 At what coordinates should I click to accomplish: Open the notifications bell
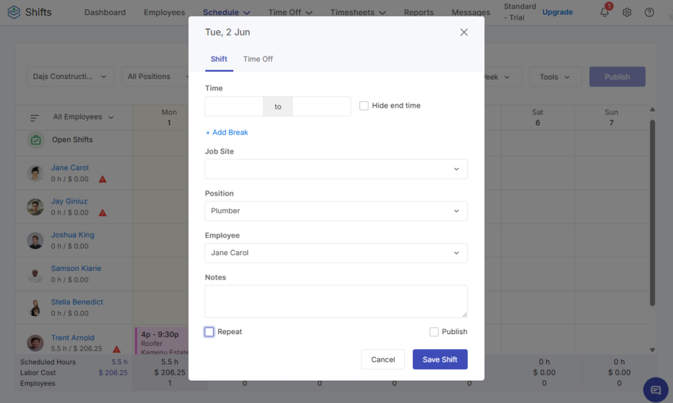tap(605, 12)
